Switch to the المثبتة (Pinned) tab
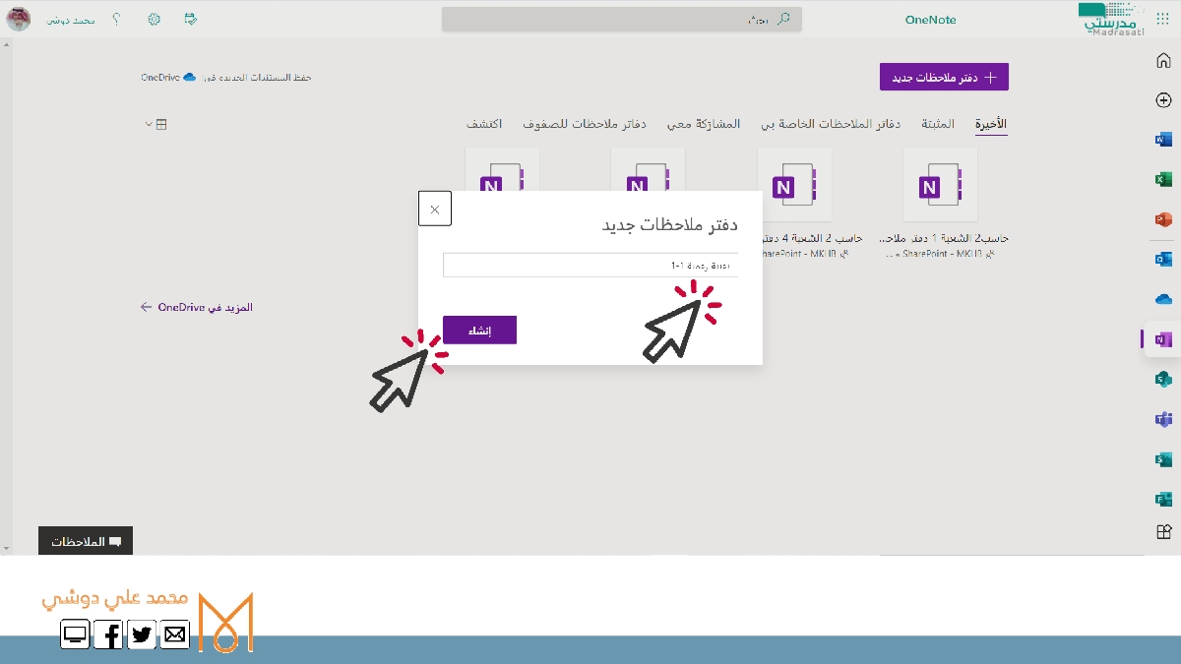This screenshot has height=664, width=1181. point(938,124)
